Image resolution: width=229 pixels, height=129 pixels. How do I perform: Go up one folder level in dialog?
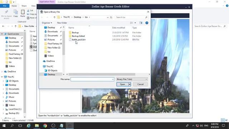point(54,17)
